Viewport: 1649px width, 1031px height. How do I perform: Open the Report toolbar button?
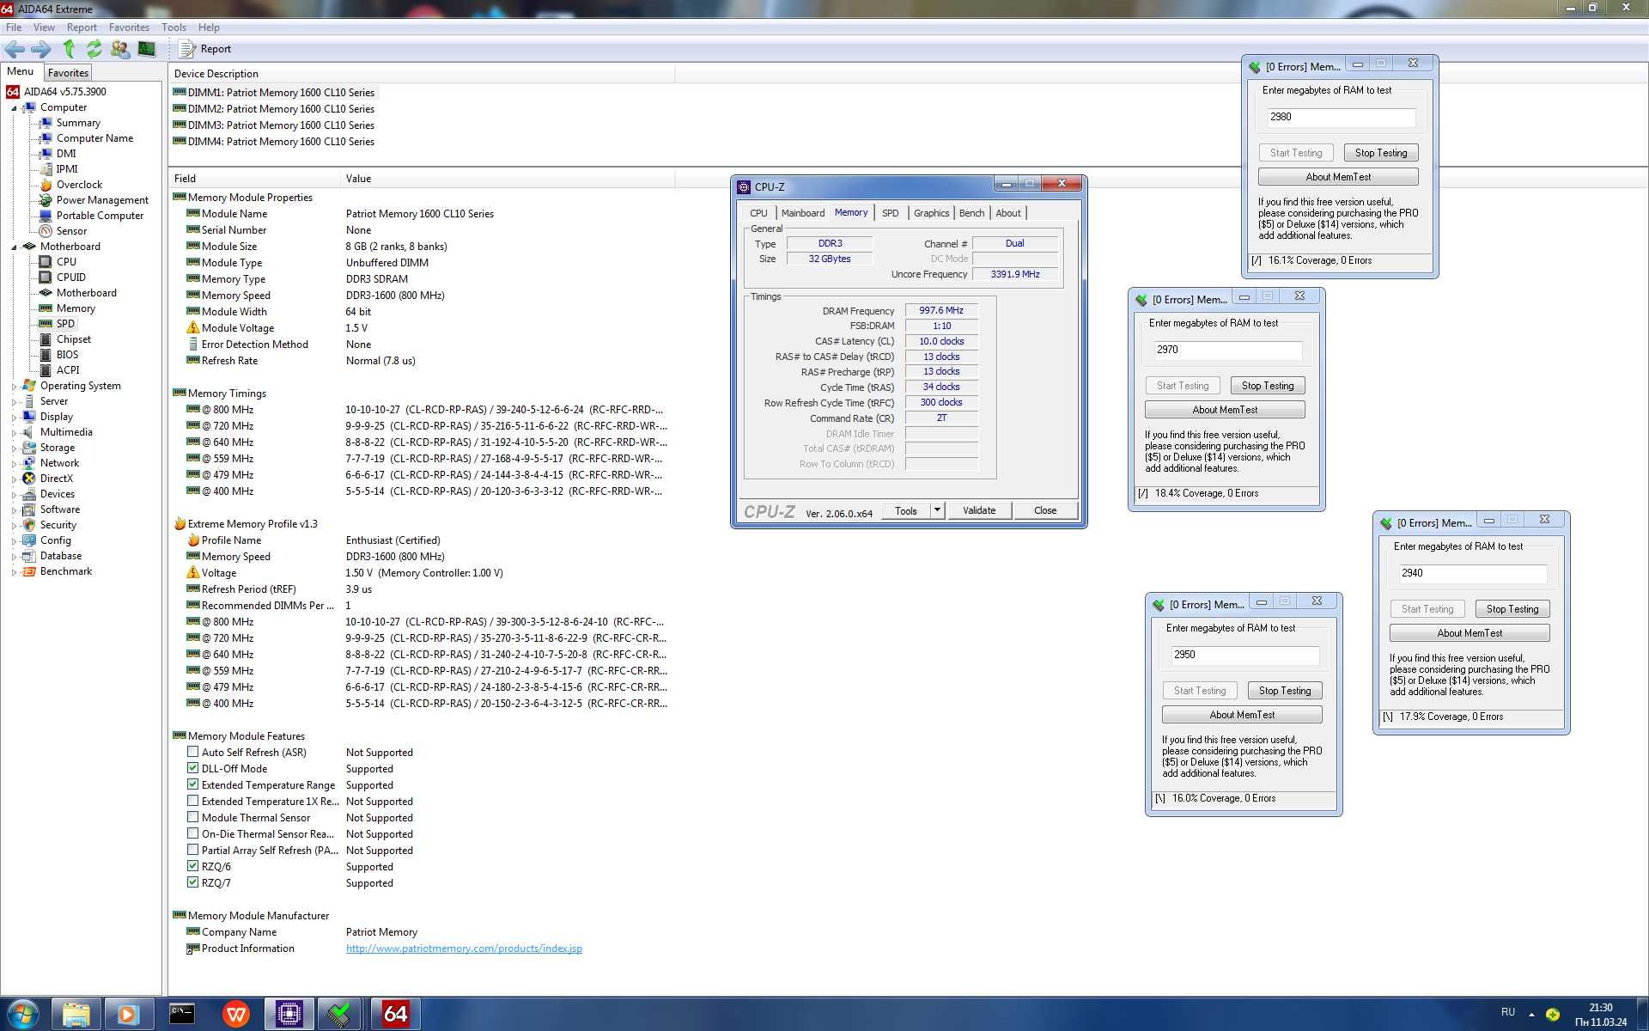205,49
